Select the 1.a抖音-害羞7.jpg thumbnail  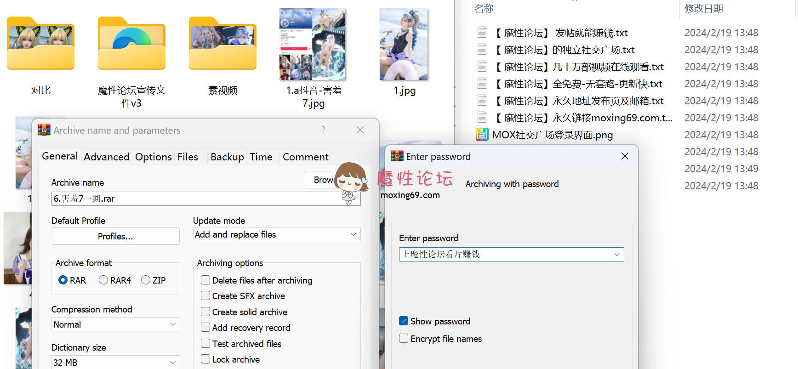pyautogui.click(x=313, y=44)
